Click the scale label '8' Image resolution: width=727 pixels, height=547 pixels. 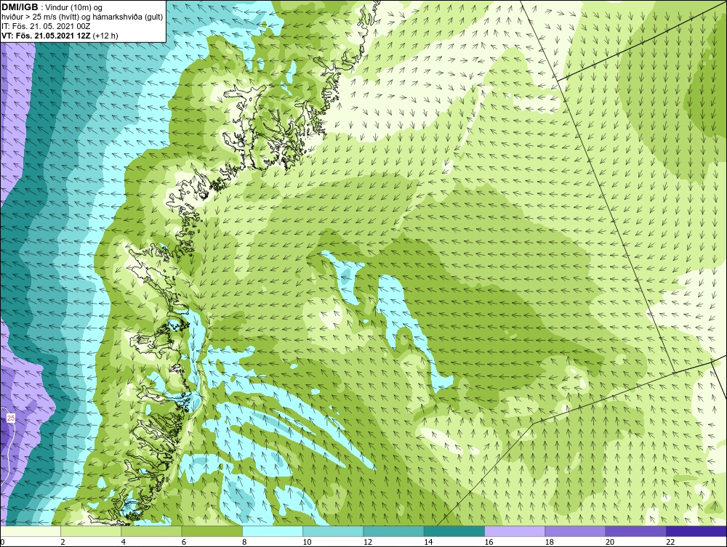(x=244, y=542)
